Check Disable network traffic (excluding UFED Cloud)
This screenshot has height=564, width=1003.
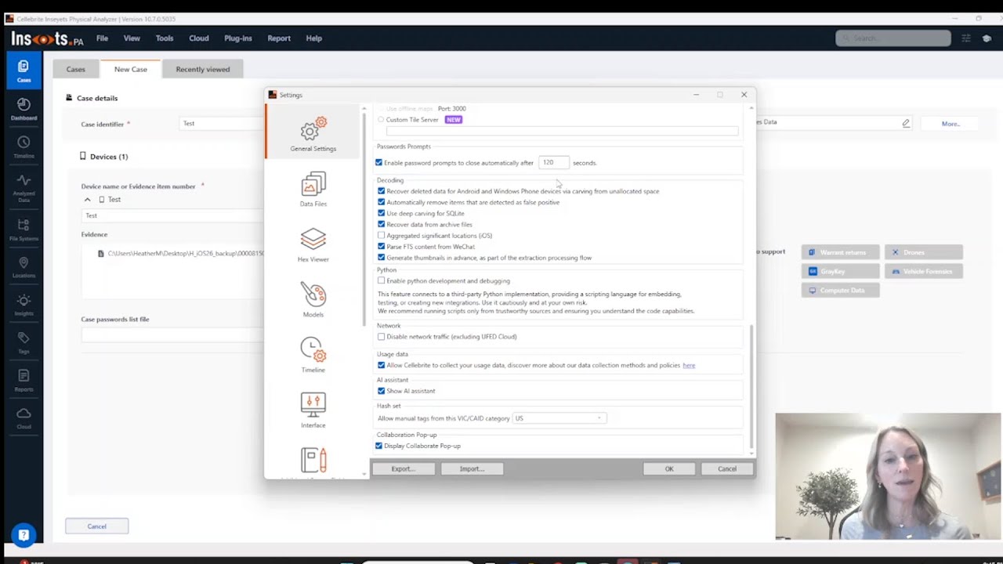click(x=382, y=337)
